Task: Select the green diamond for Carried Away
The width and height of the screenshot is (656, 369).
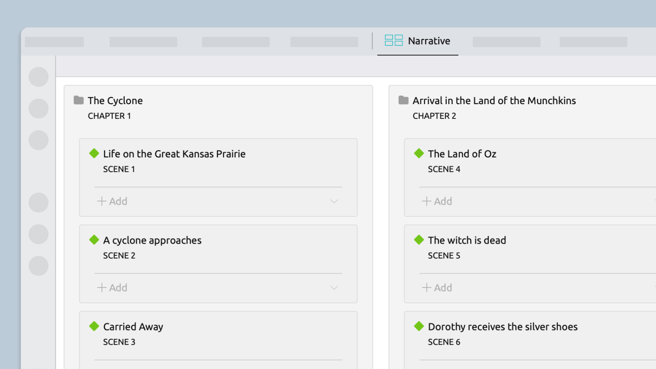Action: click(x=94, y=326)
